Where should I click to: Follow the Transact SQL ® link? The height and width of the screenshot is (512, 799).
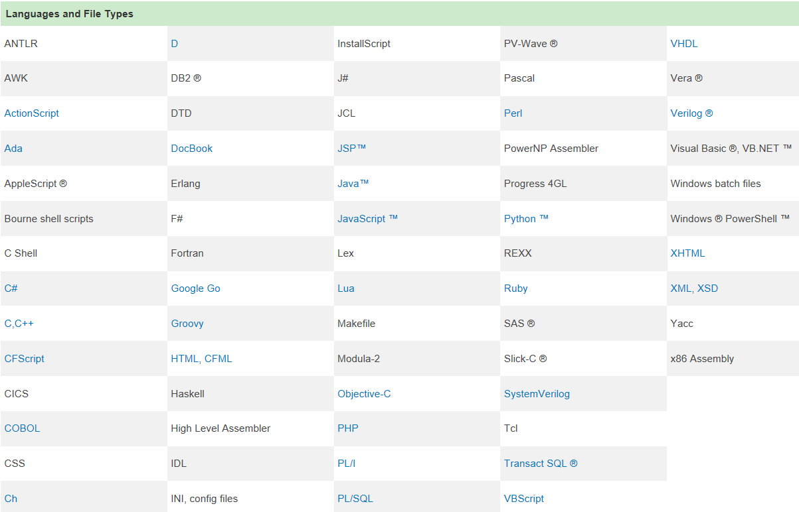[541, 464]
